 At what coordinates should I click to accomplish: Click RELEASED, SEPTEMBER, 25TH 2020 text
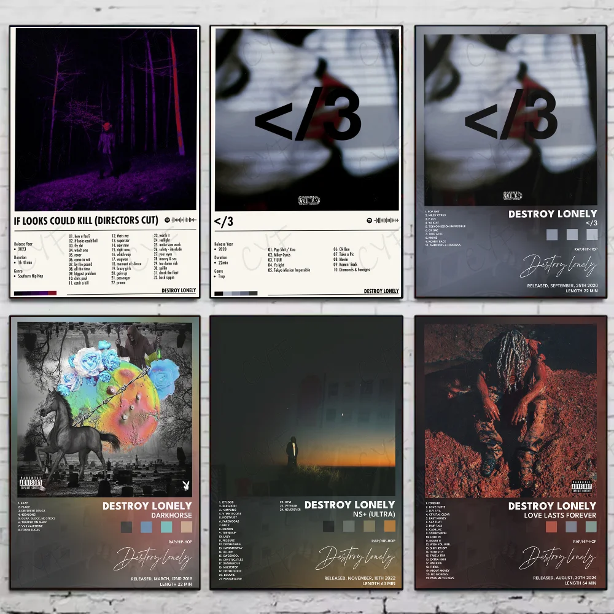click(x=562, y=286)
